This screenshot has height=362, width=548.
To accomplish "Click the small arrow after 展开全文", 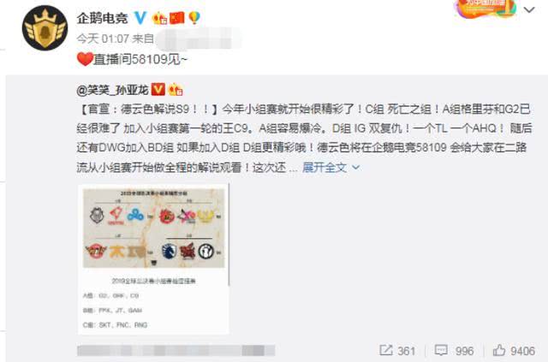I will [x=356, y=168].
